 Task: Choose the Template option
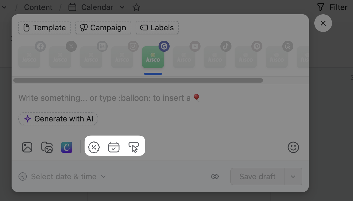[45, 28]
